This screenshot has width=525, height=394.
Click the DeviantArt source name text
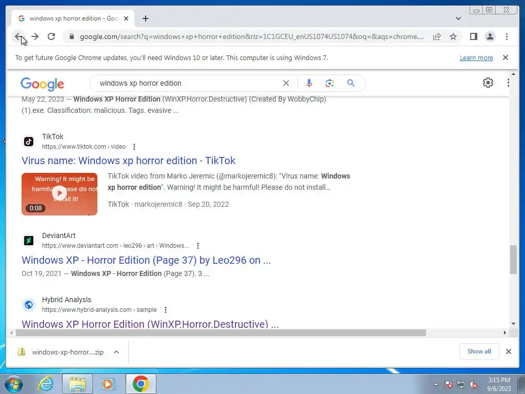(x=59, y=235)
